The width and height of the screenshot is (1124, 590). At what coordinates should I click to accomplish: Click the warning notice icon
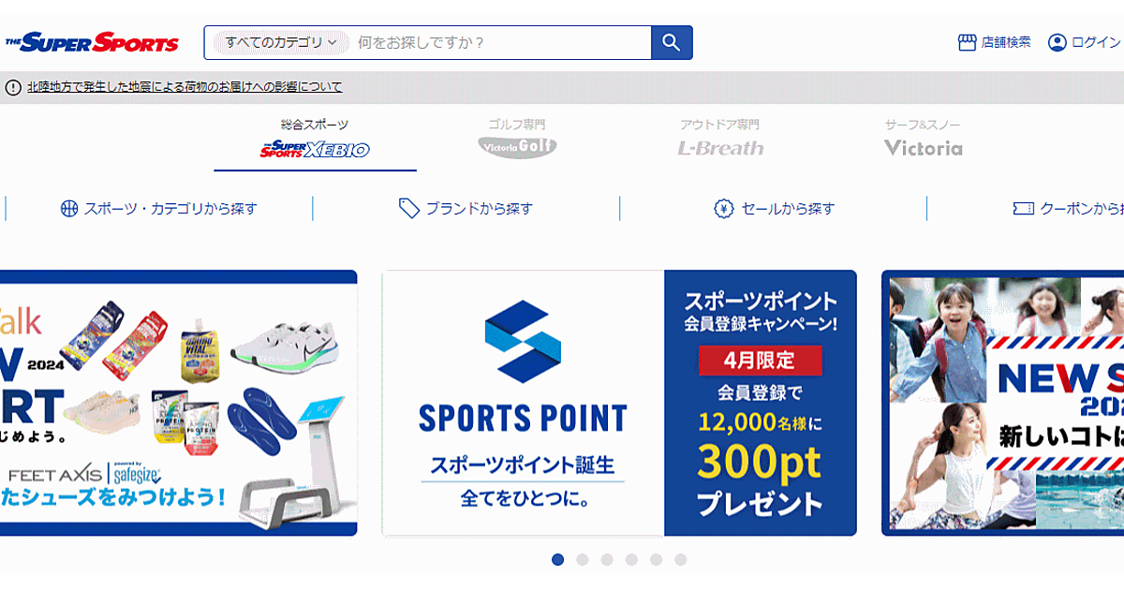[x=13, y=87]
